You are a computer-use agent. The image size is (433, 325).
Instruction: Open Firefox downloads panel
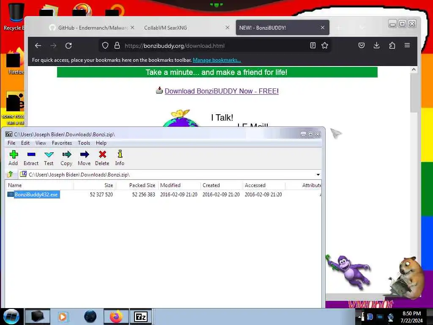[x=376, y=46]
